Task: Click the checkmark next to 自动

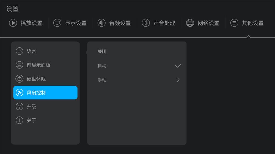Action: pyautogui.click(x=178, y=66)
